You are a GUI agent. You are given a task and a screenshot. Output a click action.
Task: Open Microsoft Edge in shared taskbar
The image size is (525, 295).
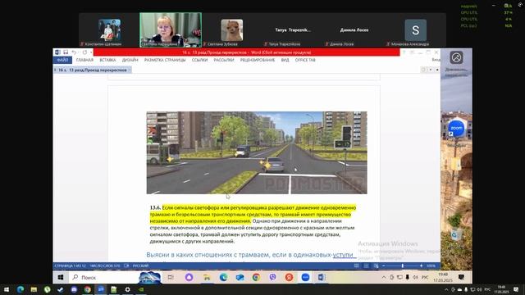pyautogui.click(x=223, y=277)
